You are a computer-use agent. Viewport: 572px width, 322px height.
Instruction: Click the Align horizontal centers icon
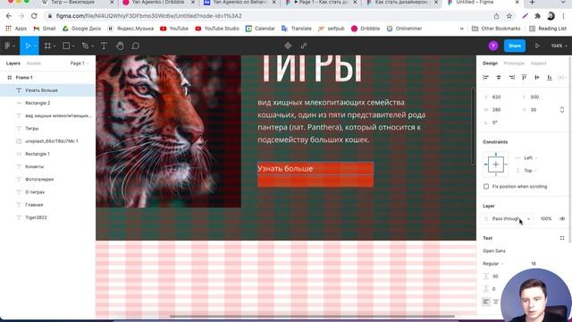click(x=499, y=78)
